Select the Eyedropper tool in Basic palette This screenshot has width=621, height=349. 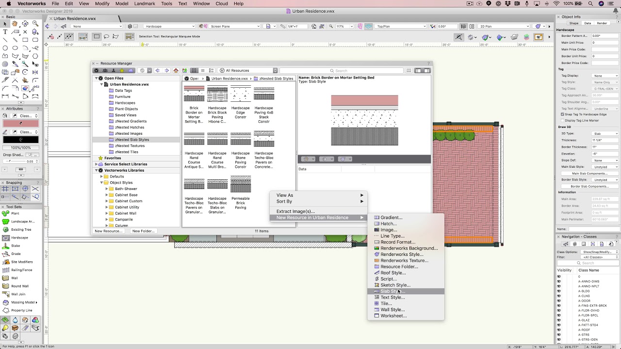coord(15,64)
